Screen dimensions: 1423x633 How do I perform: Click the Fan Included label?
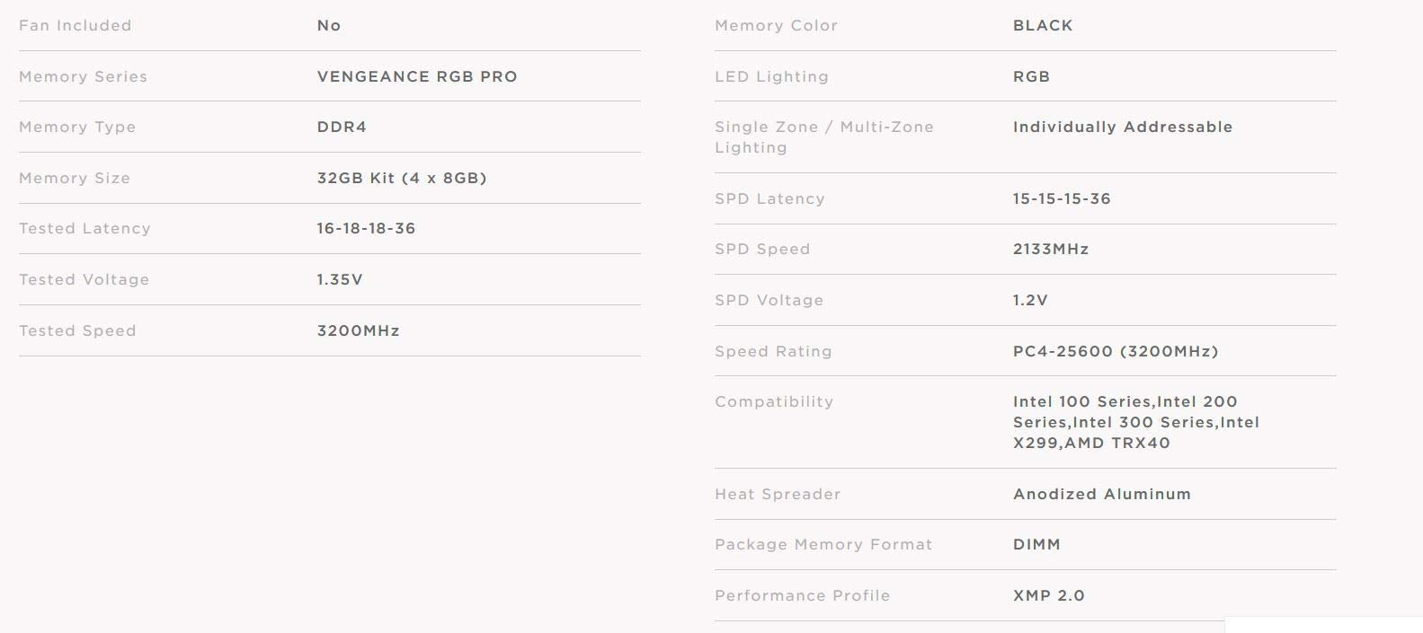click(x=76, y=25)
